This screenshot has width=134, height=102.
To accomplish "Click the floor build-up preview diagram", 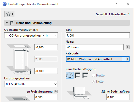I will pyautogui.click(x=79, y=93).
